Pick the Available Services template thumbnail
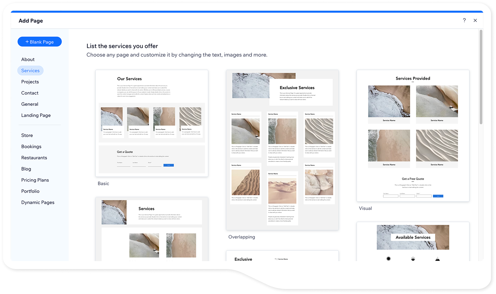 click(413, 241)
